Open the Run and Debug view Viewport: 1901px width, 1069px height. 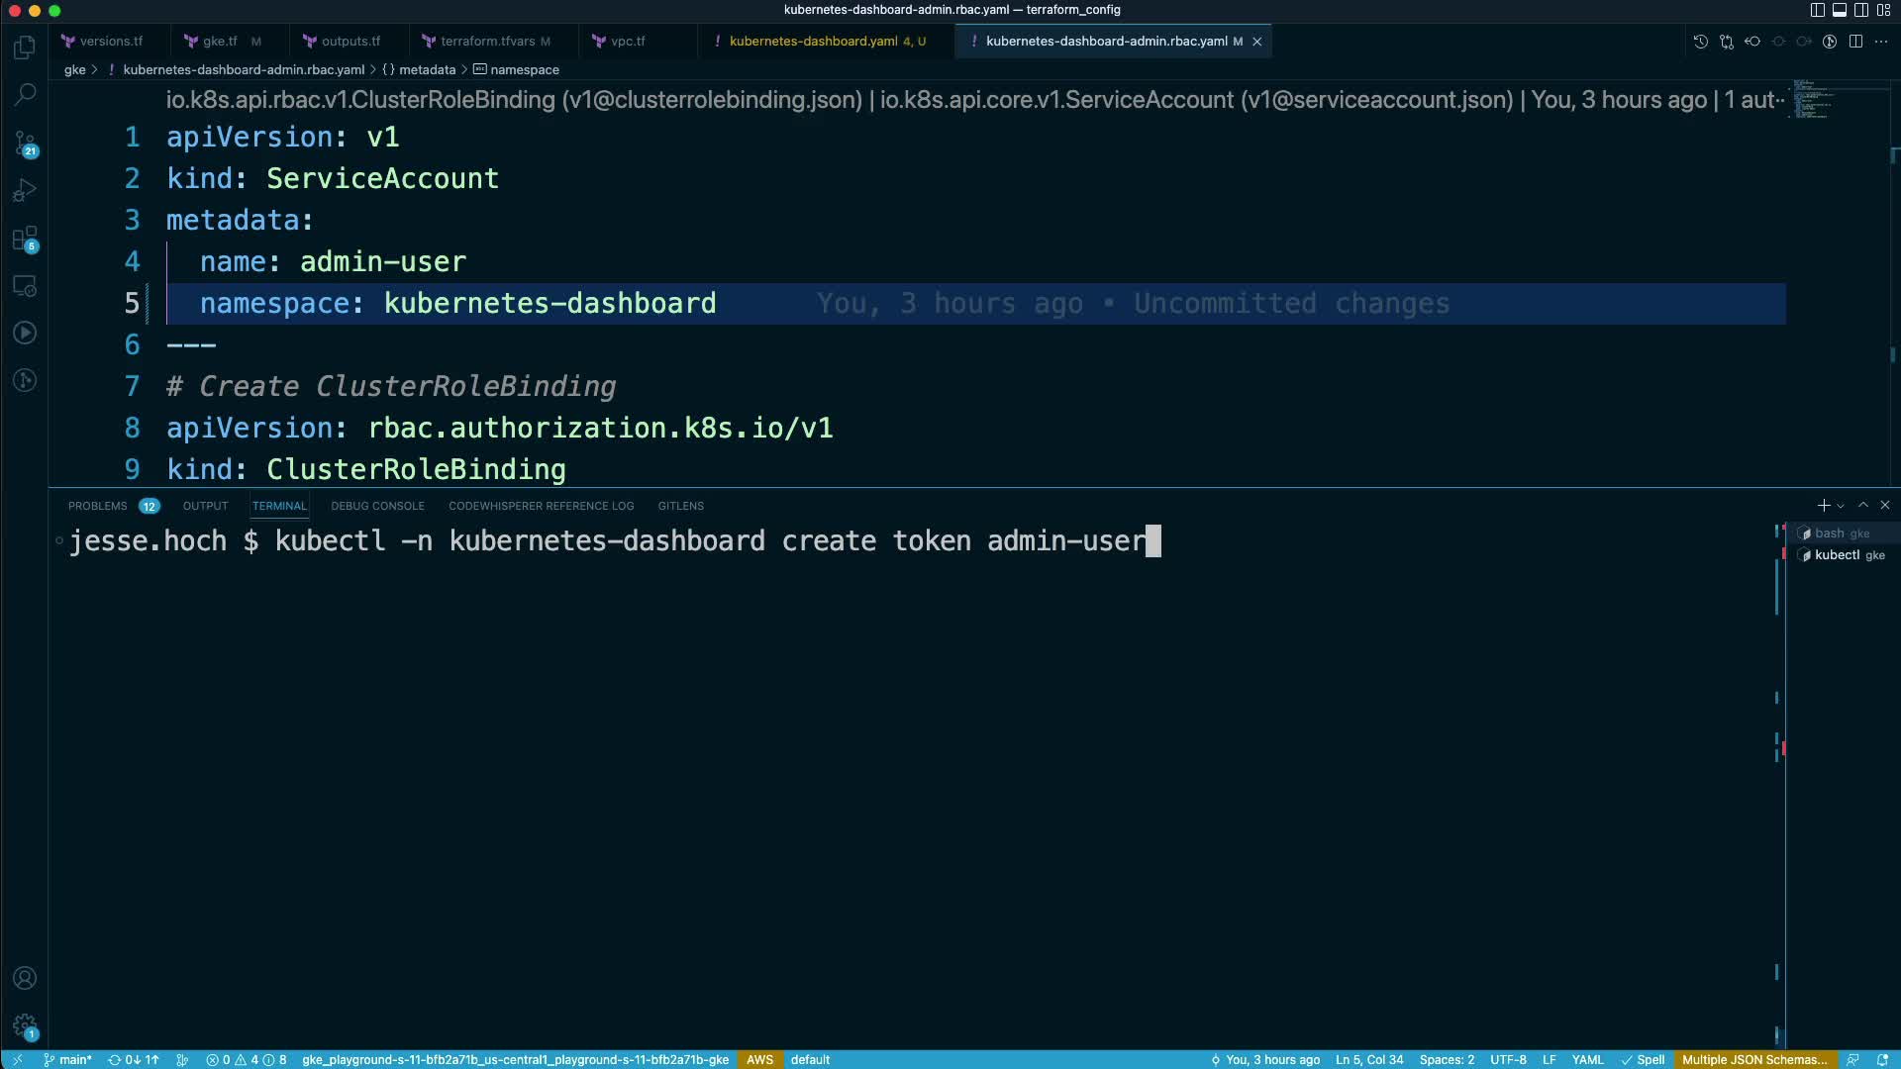coord(25,190)
